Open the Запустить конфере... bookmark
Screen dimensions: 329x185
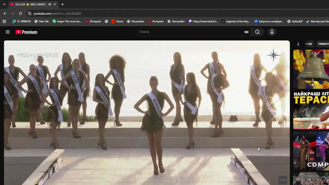(269, 21)
